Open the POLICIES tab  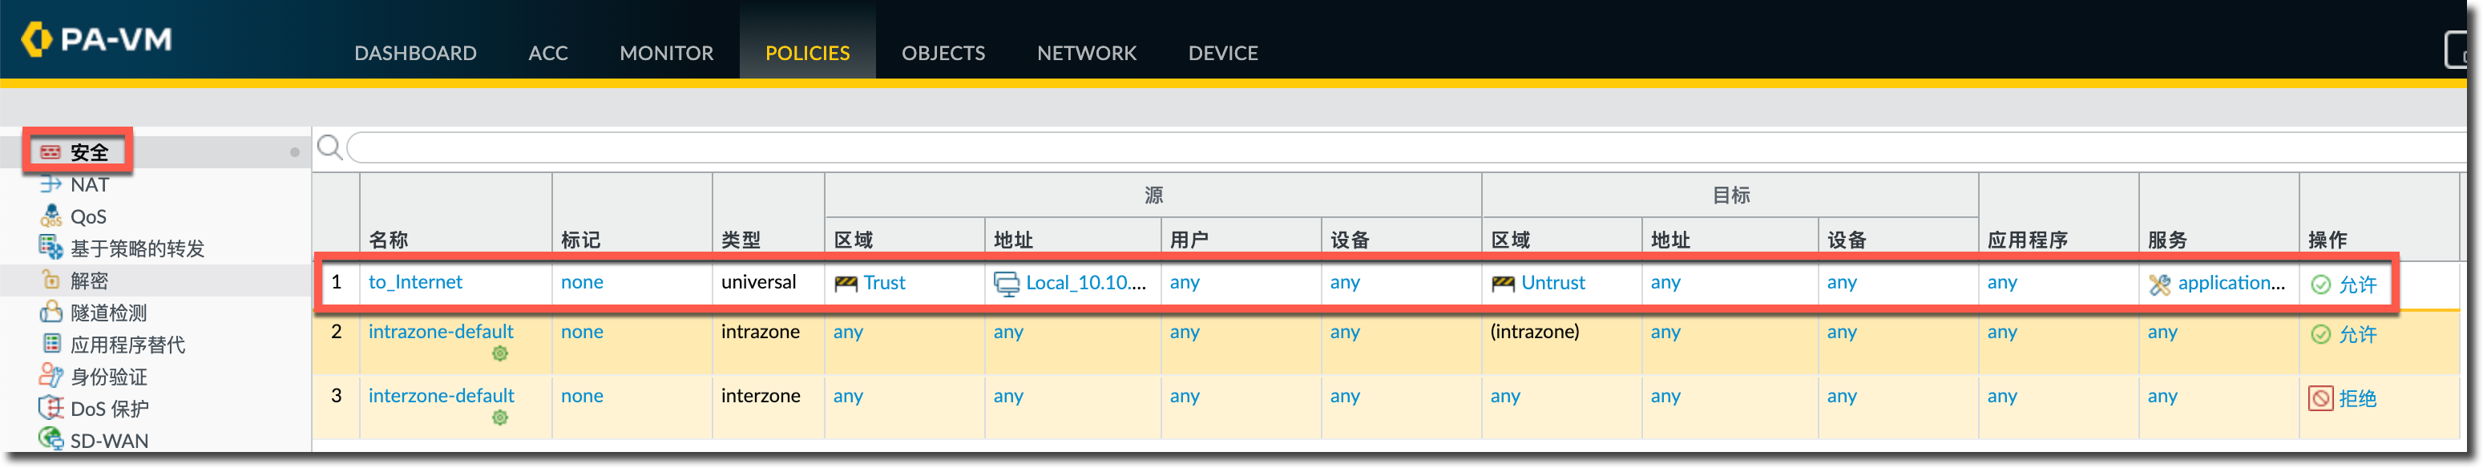click(x=807, y=53)
